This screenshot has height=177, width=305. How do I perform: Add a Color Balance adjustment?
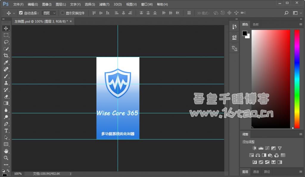pyautogui.click(x=258, y=155)
